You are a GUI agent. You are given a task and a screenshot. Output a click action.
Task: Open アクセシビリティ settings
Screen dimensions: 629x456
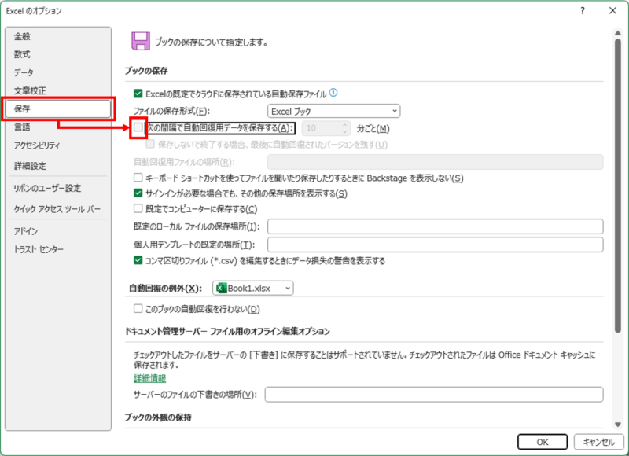pyautogui.click(x=58, y=145)
